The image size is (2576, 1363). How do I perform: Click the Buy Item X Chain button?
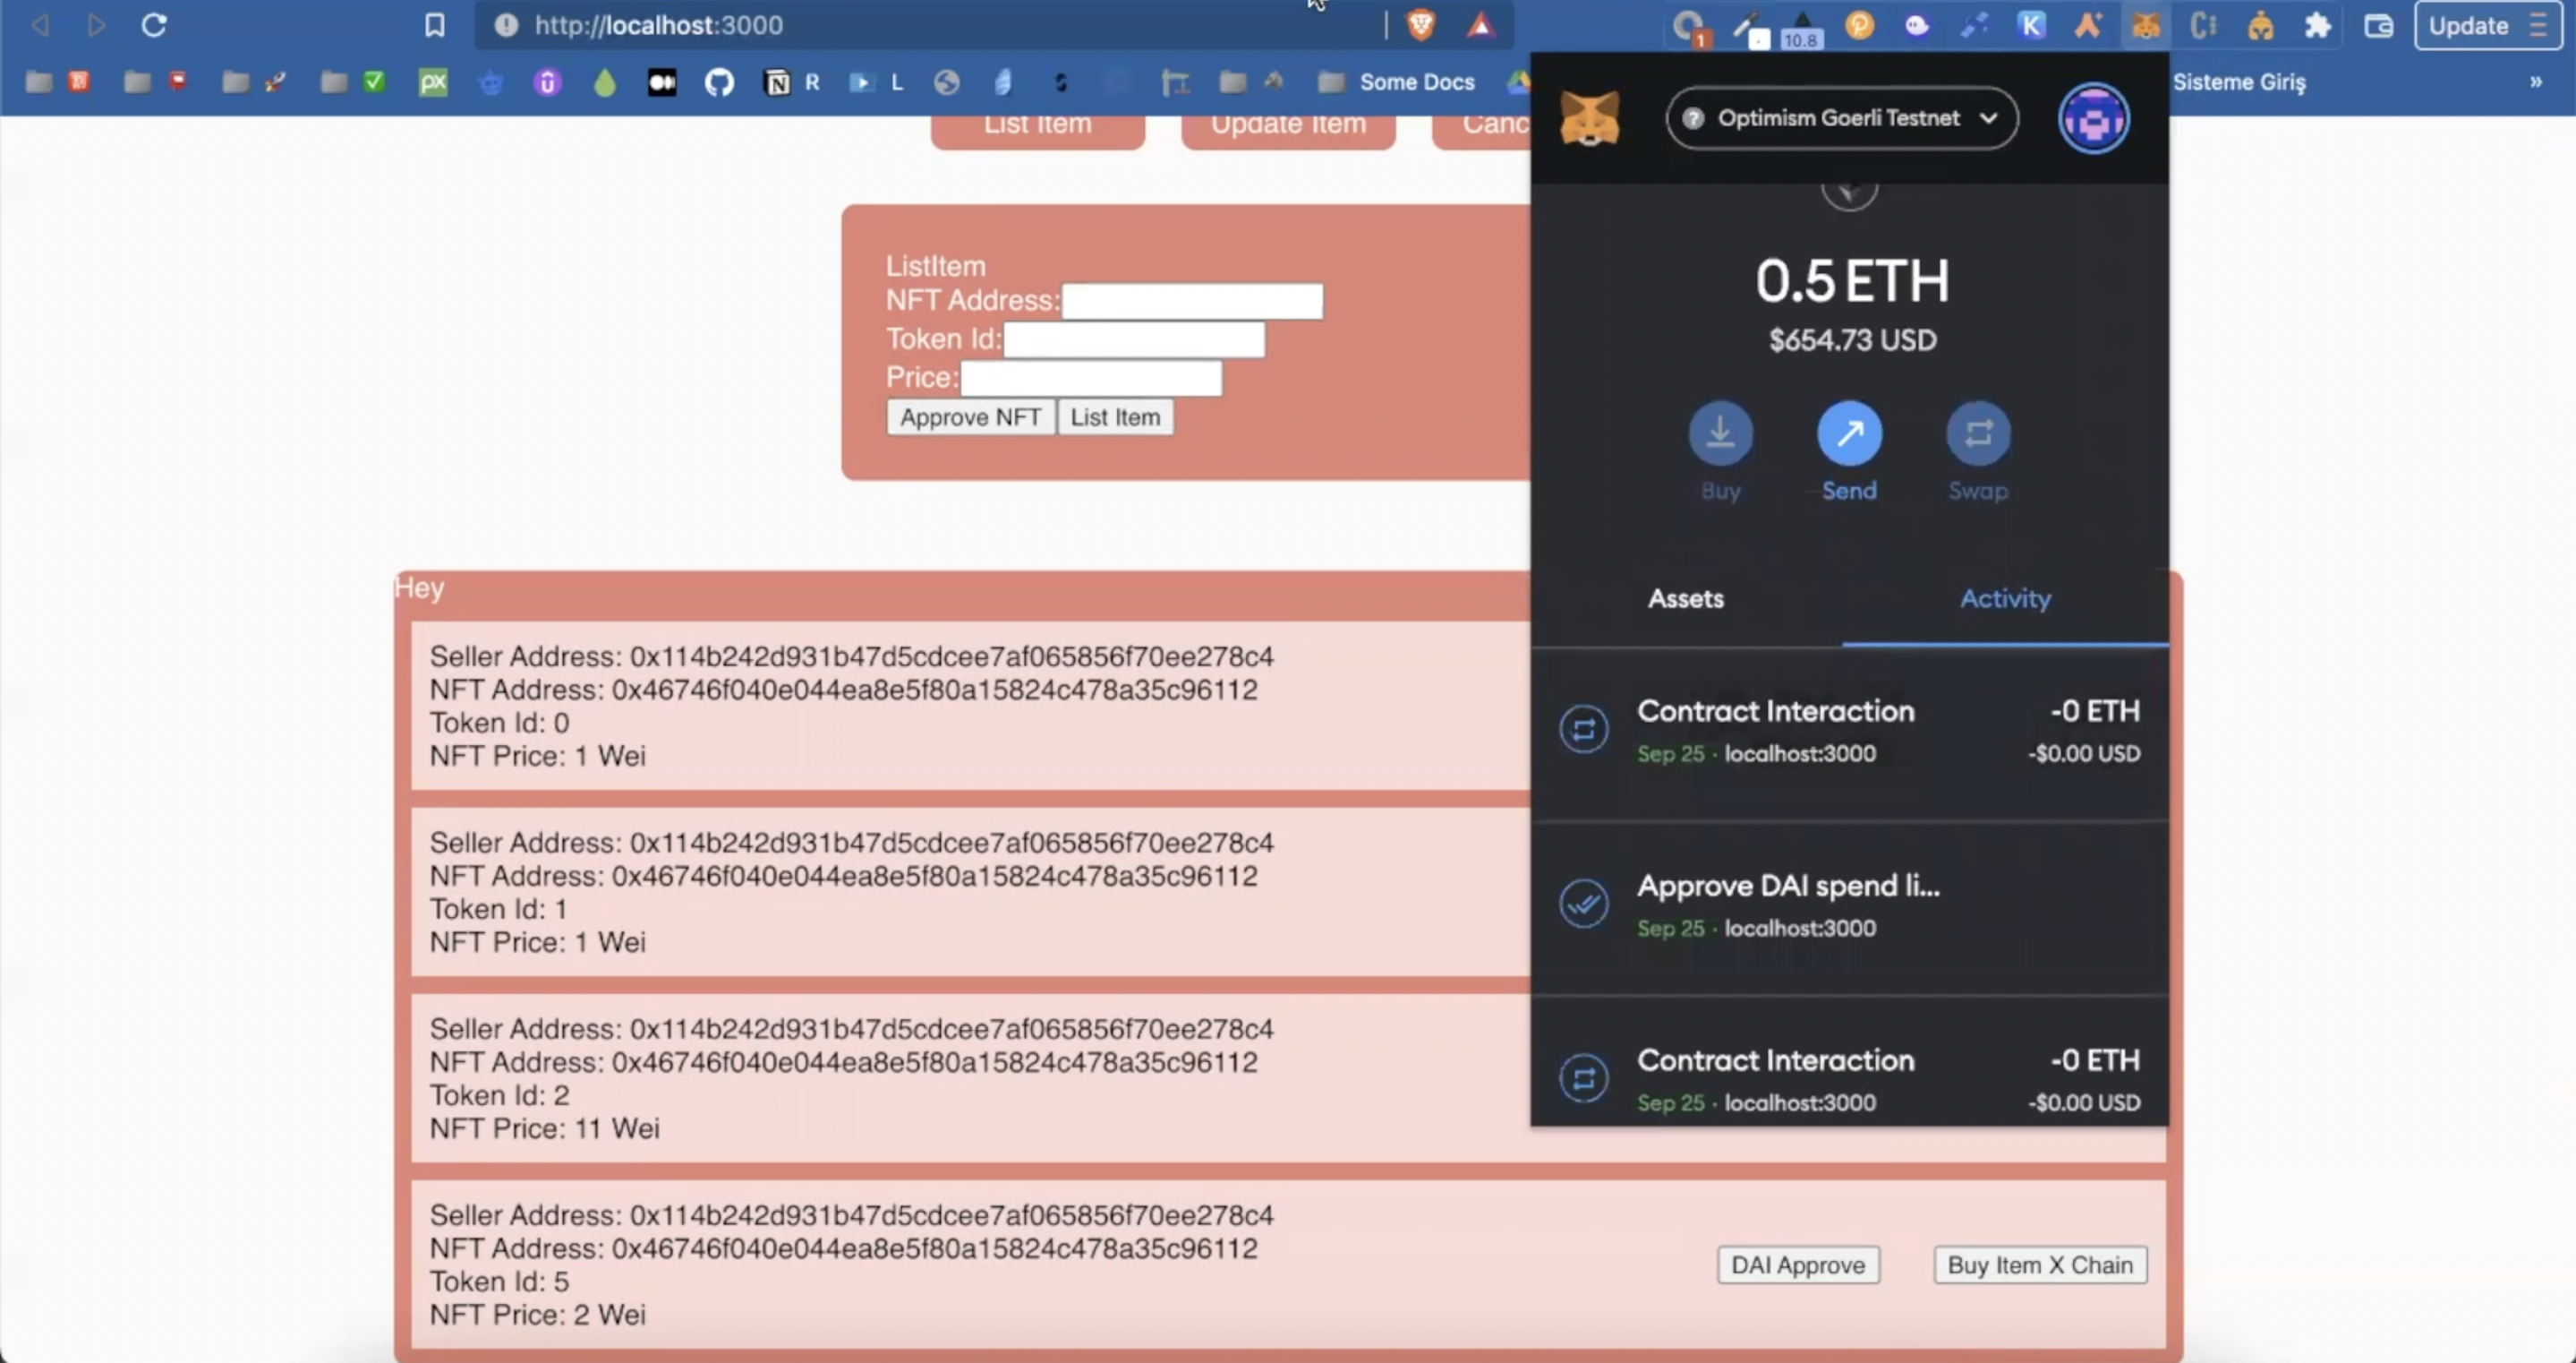click(x=2039, y=1264)
